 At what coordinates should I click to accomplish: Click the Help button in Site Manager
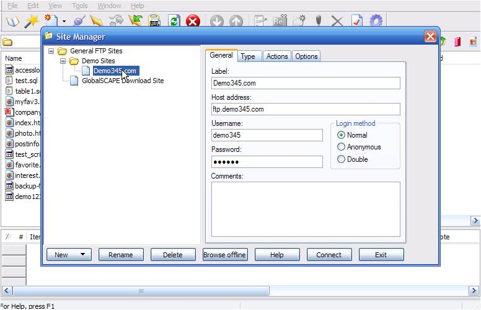click(x=277, y=255)
